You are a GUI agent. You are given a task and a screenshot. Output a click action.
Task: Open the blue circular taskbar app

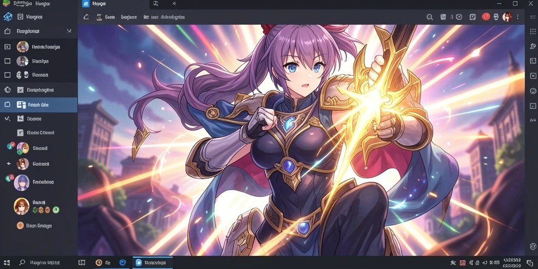tap(122, 263)
